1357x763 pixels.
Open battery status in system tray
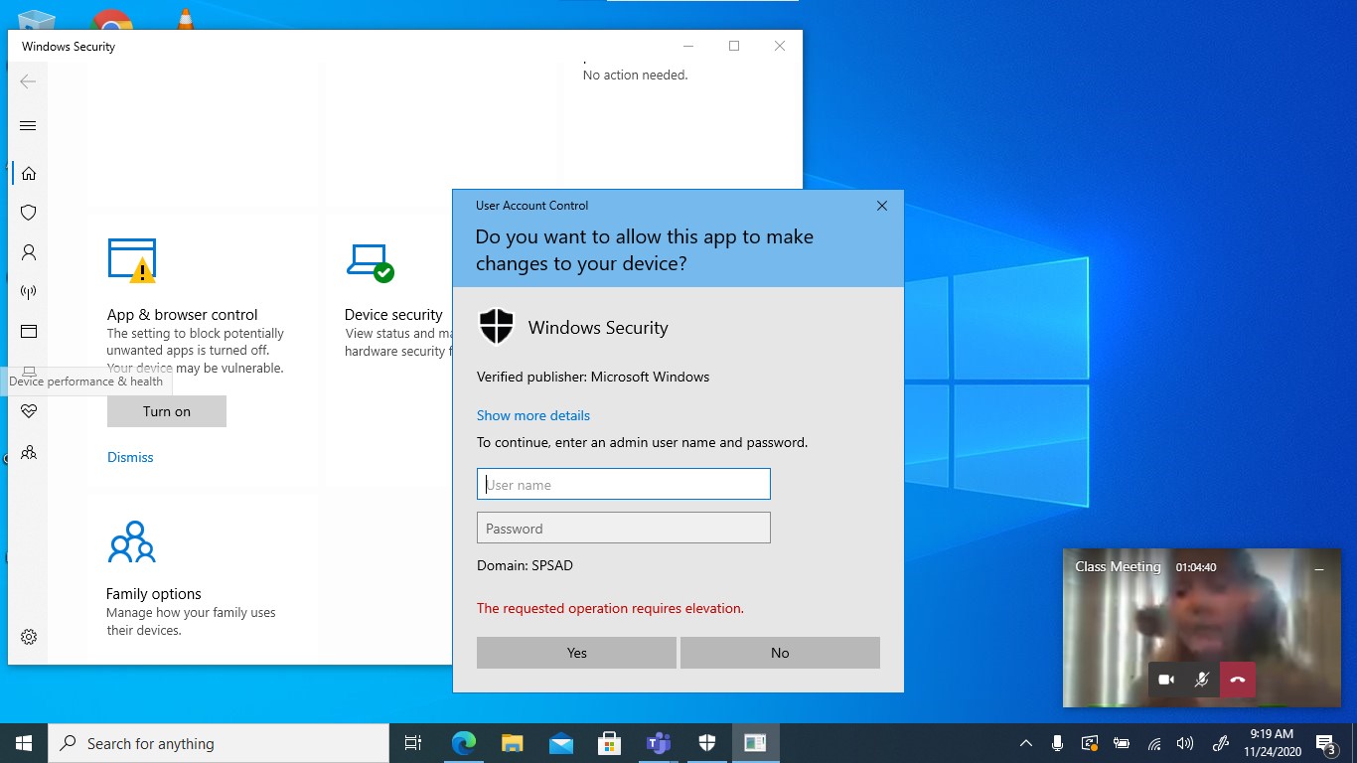(x=1122, y=743)
